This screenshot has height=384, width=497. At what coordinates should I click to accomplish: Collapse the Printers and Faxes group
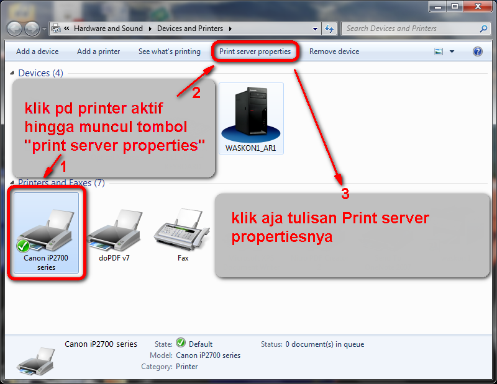(12, 182)
